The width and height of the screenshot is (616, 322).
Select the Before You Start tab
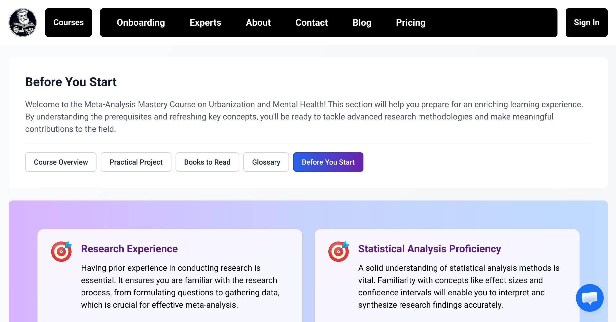tap(328, 162)
